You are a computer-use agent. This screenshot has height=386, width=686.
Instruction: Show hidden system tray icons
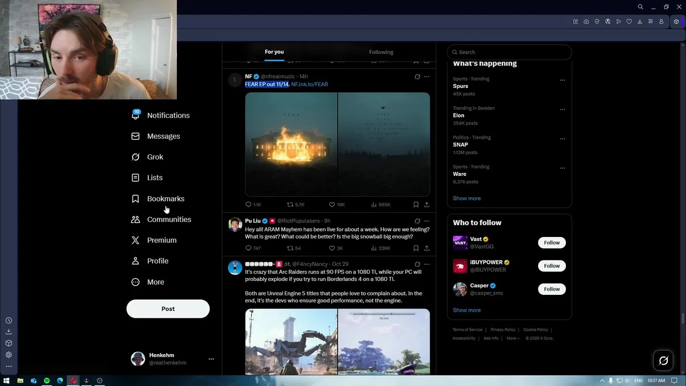[603, 381]
